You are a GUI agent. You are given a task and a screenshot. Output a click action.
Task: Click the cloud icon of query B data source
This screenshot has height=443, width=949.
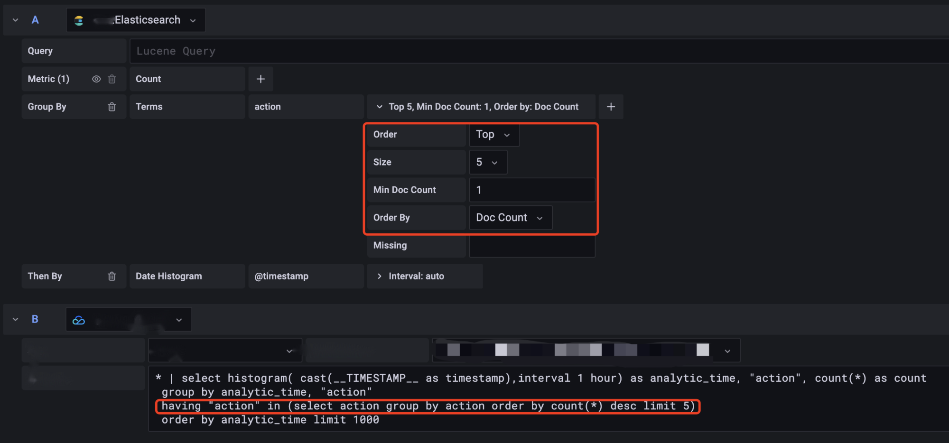pos(79,320)
